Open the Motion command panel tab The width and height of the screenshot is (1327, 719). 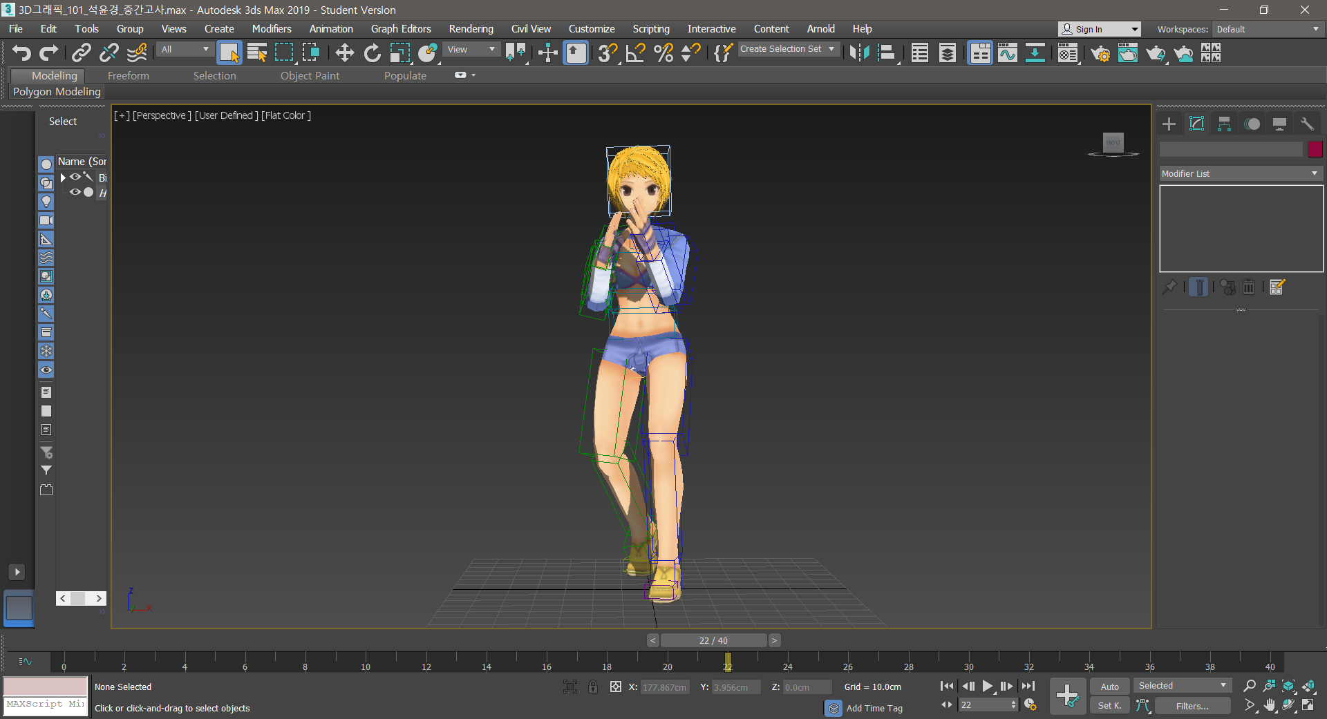pos(1252,124)
